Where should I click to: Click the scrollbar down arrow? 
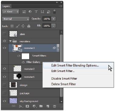61,102
